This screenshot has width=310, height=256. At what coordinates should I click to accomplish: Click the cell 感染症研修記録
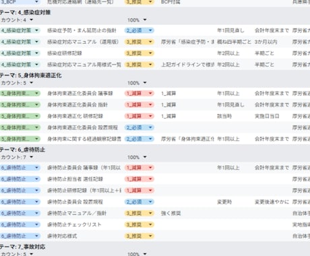point(65,53)
